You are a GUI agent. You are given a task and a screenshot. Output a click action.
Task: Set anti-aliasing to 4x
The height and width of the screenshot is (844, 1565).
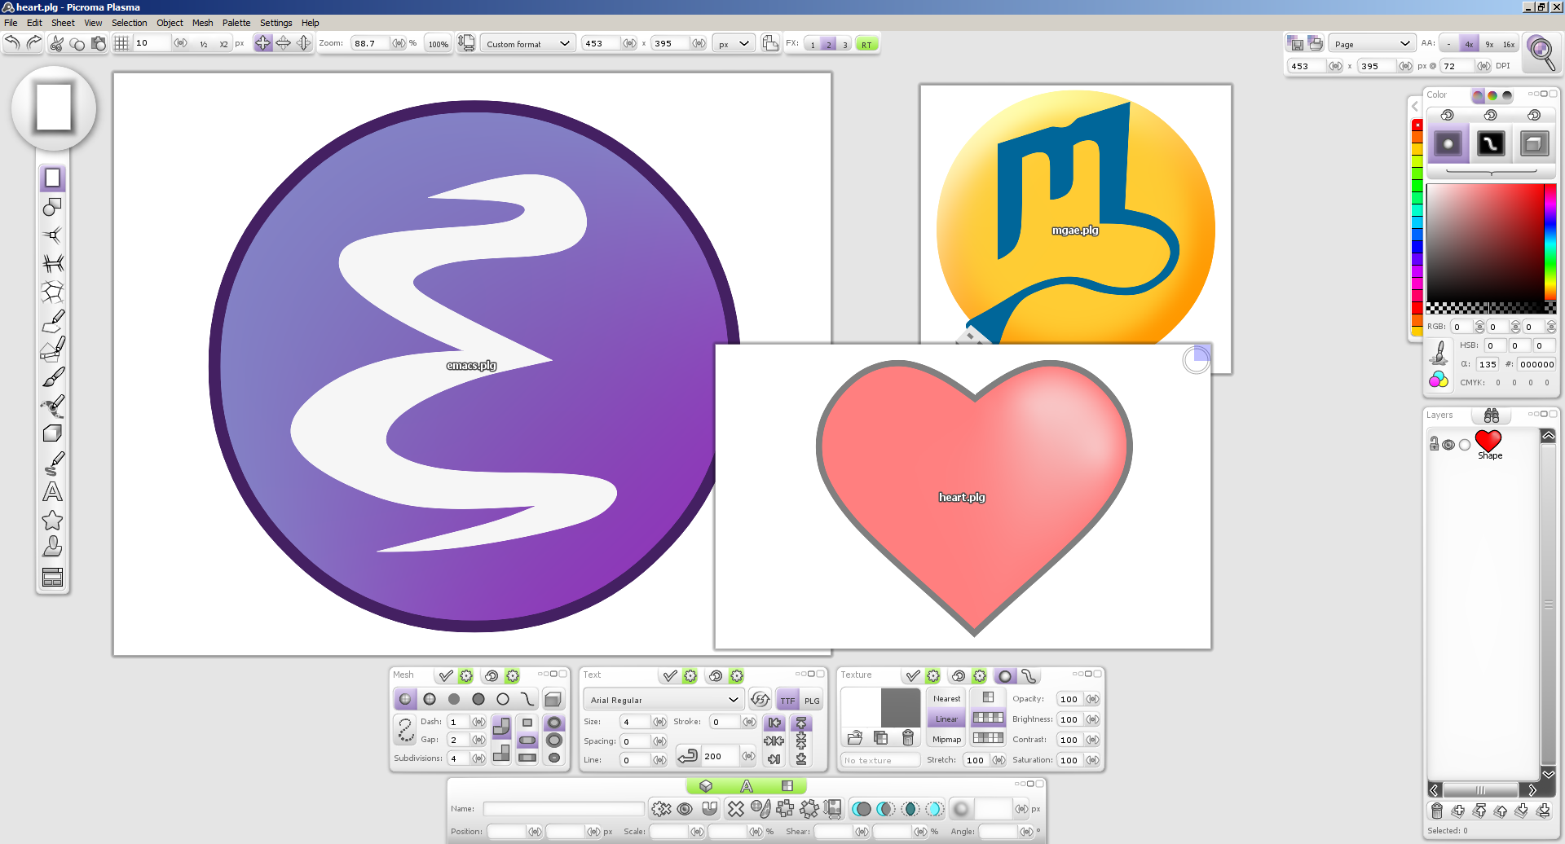coord(1469,44)
